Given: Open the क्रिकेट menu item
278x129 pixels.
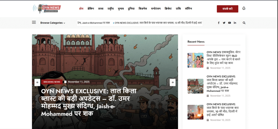Looking at the screenshot, I should (168, 8).
